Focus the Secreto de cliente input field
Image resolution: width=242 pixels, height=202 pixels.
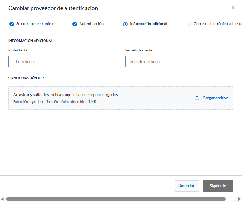tap(179, 62)
